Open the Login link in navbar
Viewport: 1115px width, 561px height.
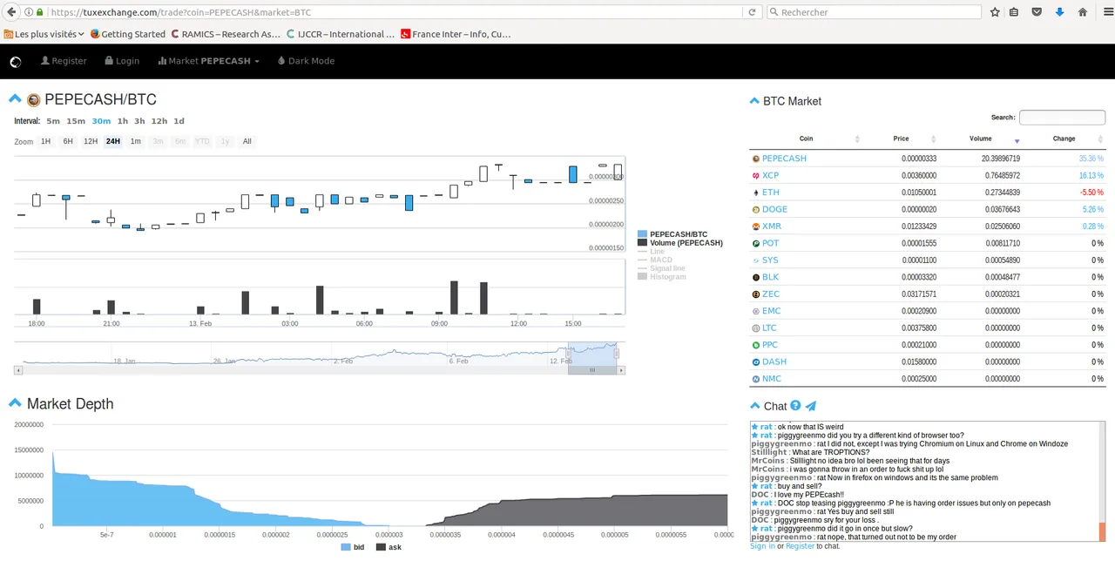[x=122, y=61]
